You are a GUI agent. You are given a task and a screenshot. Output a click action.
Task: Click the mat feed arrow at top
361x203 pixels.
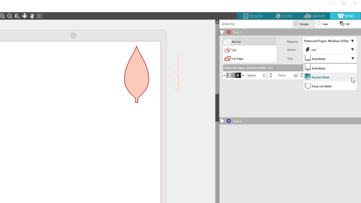(x=73, y=35)
